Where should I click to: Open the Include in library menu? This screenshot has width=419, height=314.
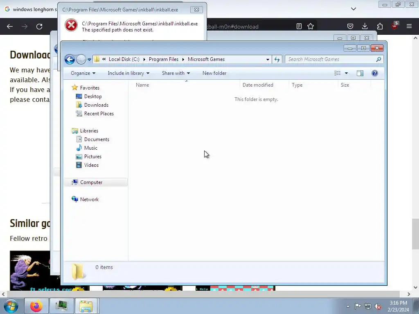coord(128,73)
